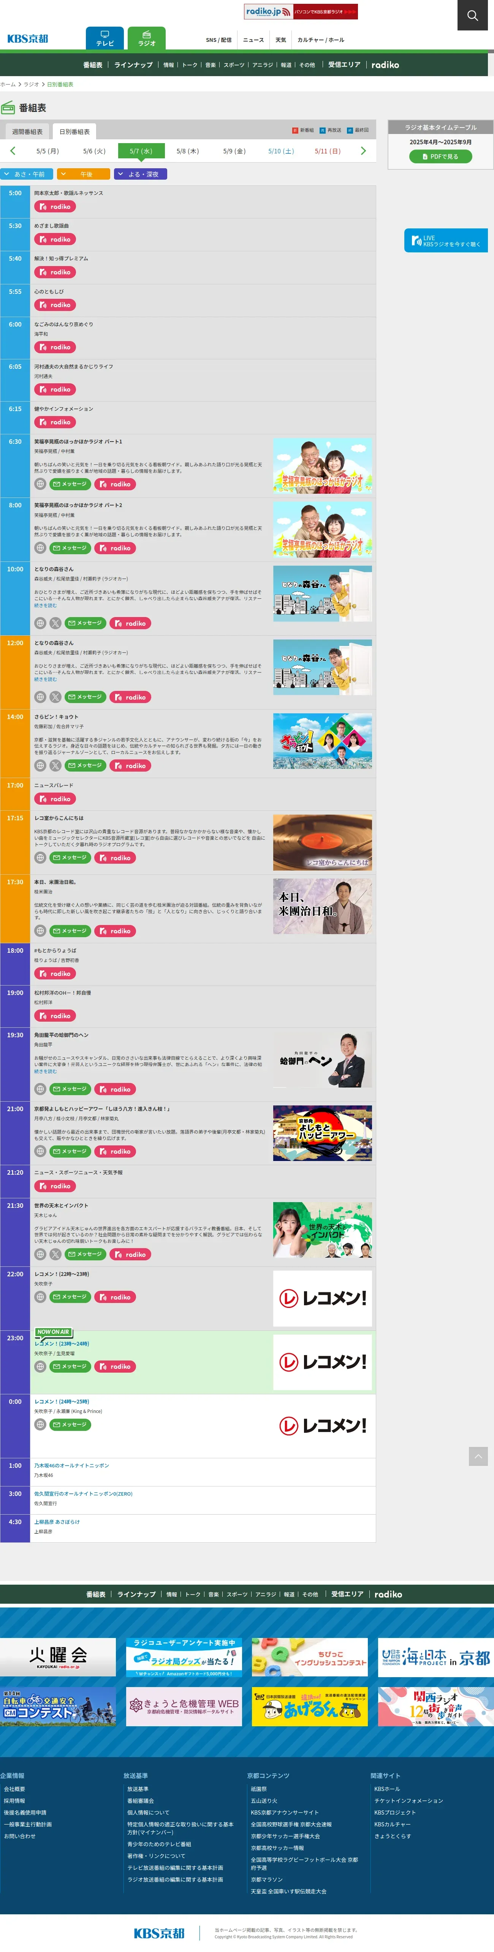
Task: Open the radiko.jp banner in the header
Action: point(301,11)
